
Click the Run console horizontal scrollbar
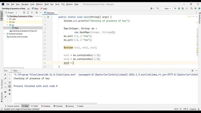55,103
